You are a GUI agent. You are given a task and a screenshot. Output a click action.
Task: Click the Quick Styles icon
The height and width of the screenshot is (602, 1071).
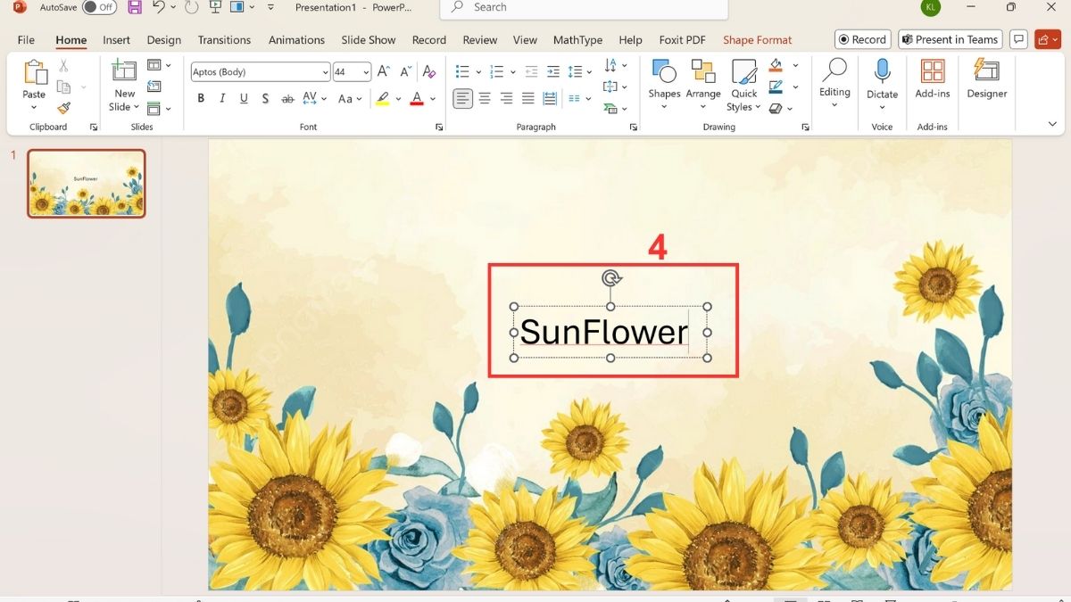(x=744, y=72)
